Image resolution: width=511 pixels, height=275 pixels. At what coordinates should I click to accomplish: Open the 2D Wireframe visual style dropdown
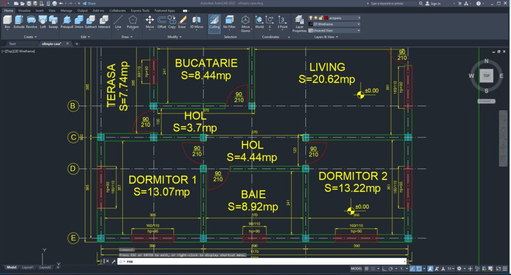click(334, 24)
